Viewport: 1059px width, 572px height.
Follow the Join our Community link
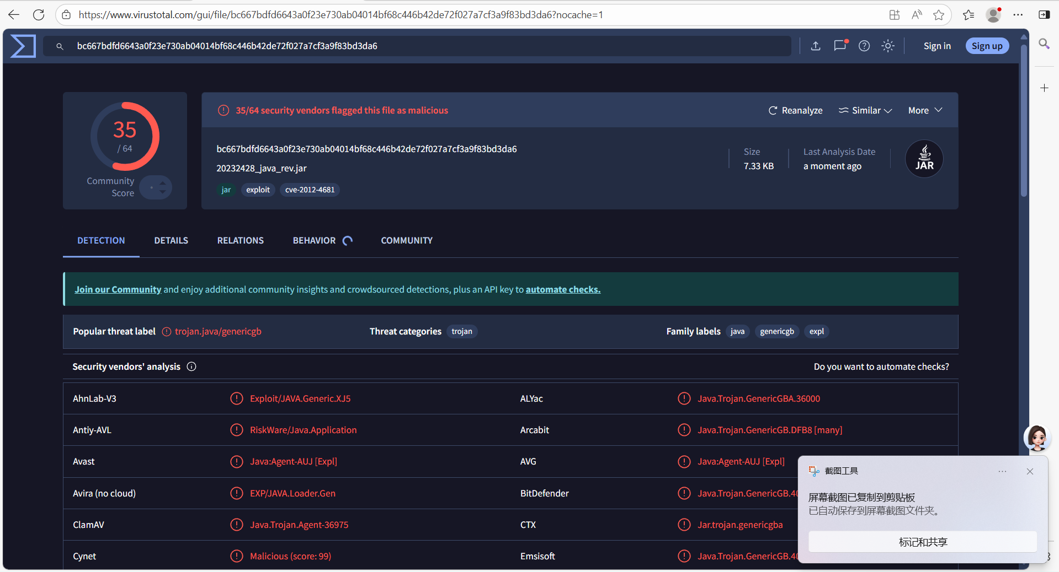pyautogui.click(x=118, y=289)
